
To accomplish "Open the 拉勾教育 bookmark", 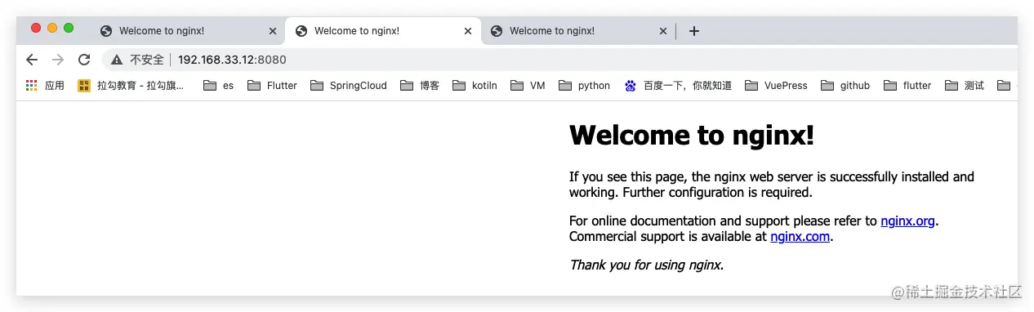I will 131,85.
